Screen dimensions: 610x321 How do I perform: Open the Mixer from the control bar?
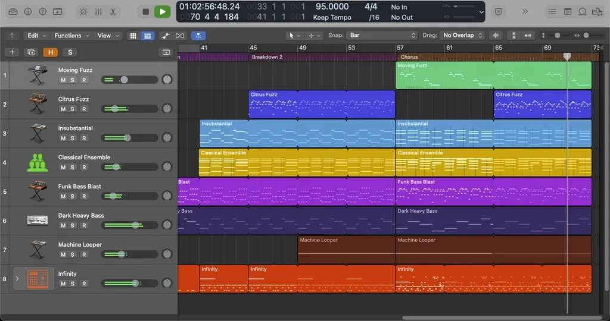(98, 12)
